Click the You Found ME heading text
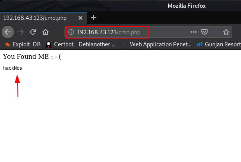Screen dimensions: 241x162 coord(32,56)
